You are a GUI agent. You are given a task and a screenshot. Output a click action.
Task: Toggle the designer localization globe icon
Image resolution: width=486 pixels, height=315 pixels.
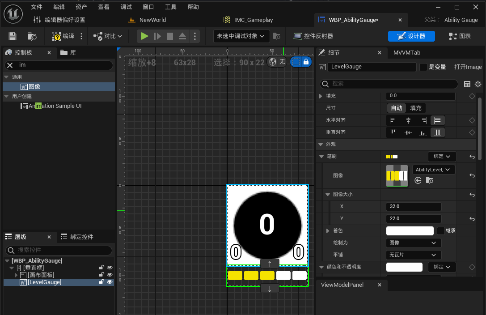click(273, 62)
